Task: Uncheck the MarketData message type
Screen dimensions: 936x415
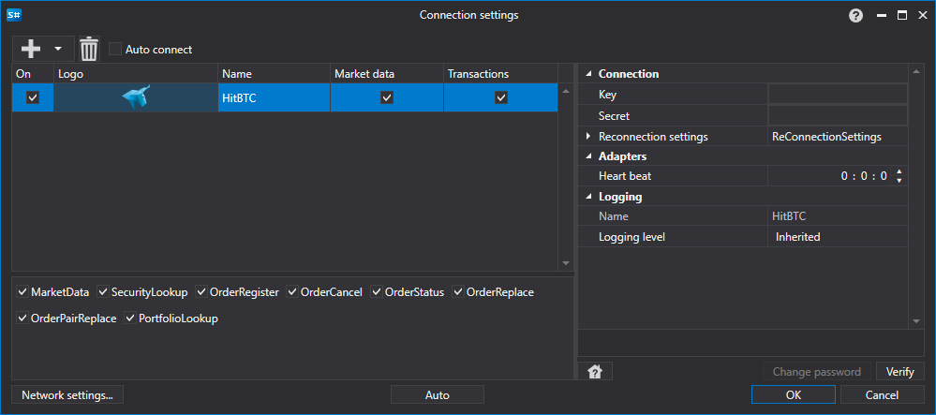Action: (x=22, y=292)
